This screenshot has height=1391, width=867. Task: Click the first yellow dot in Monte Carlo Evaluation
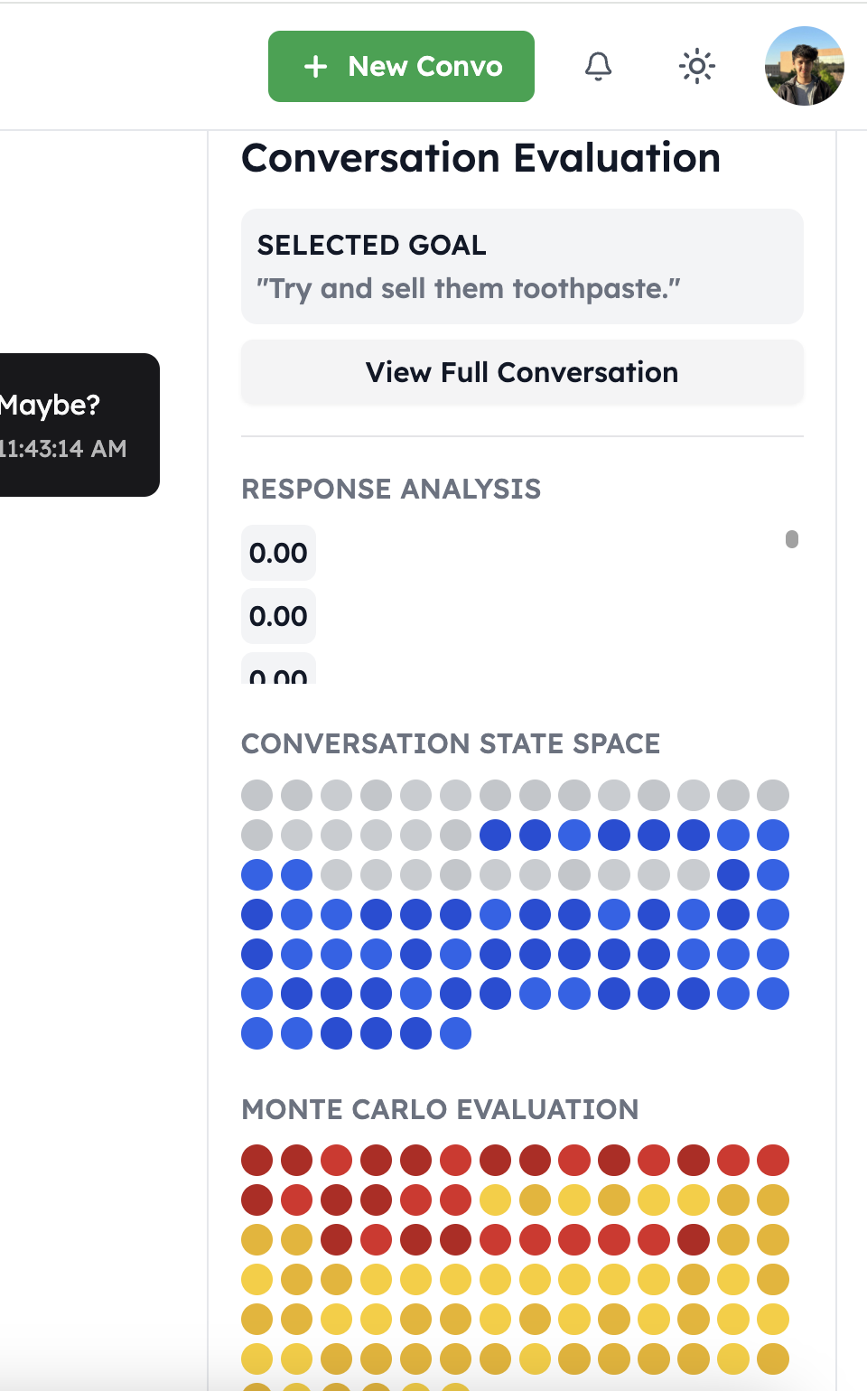click(496, 1200)
